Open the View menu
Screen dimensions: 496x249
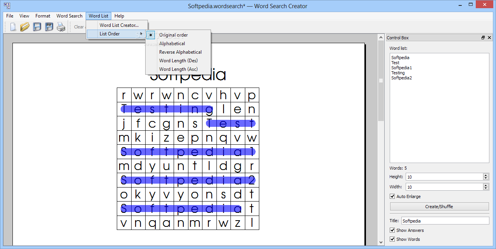(25, 16)
